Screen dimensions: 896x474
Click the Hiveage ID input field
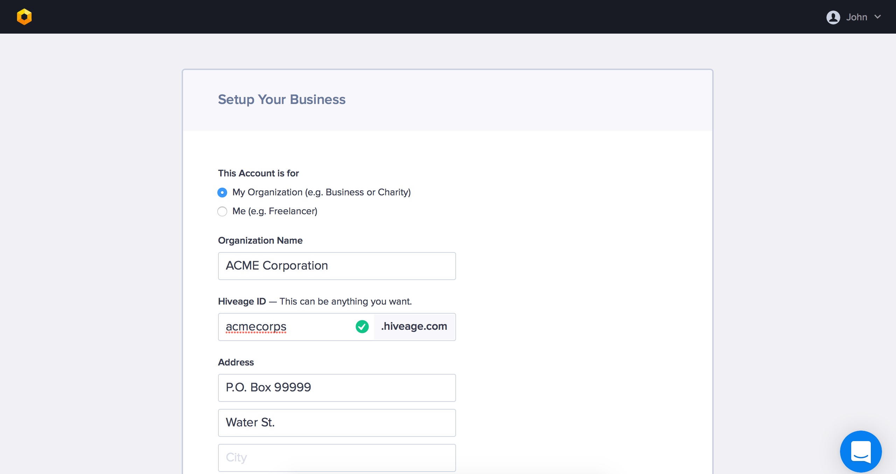click(x=287, y=327)
